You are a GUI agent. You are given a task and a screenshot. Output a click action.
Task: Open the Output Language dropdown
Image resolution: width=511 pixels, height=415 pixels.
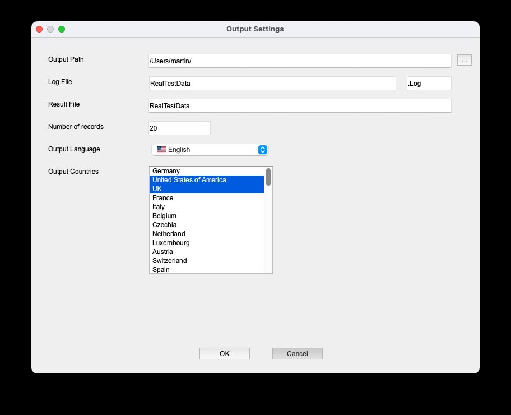point(210,149)
